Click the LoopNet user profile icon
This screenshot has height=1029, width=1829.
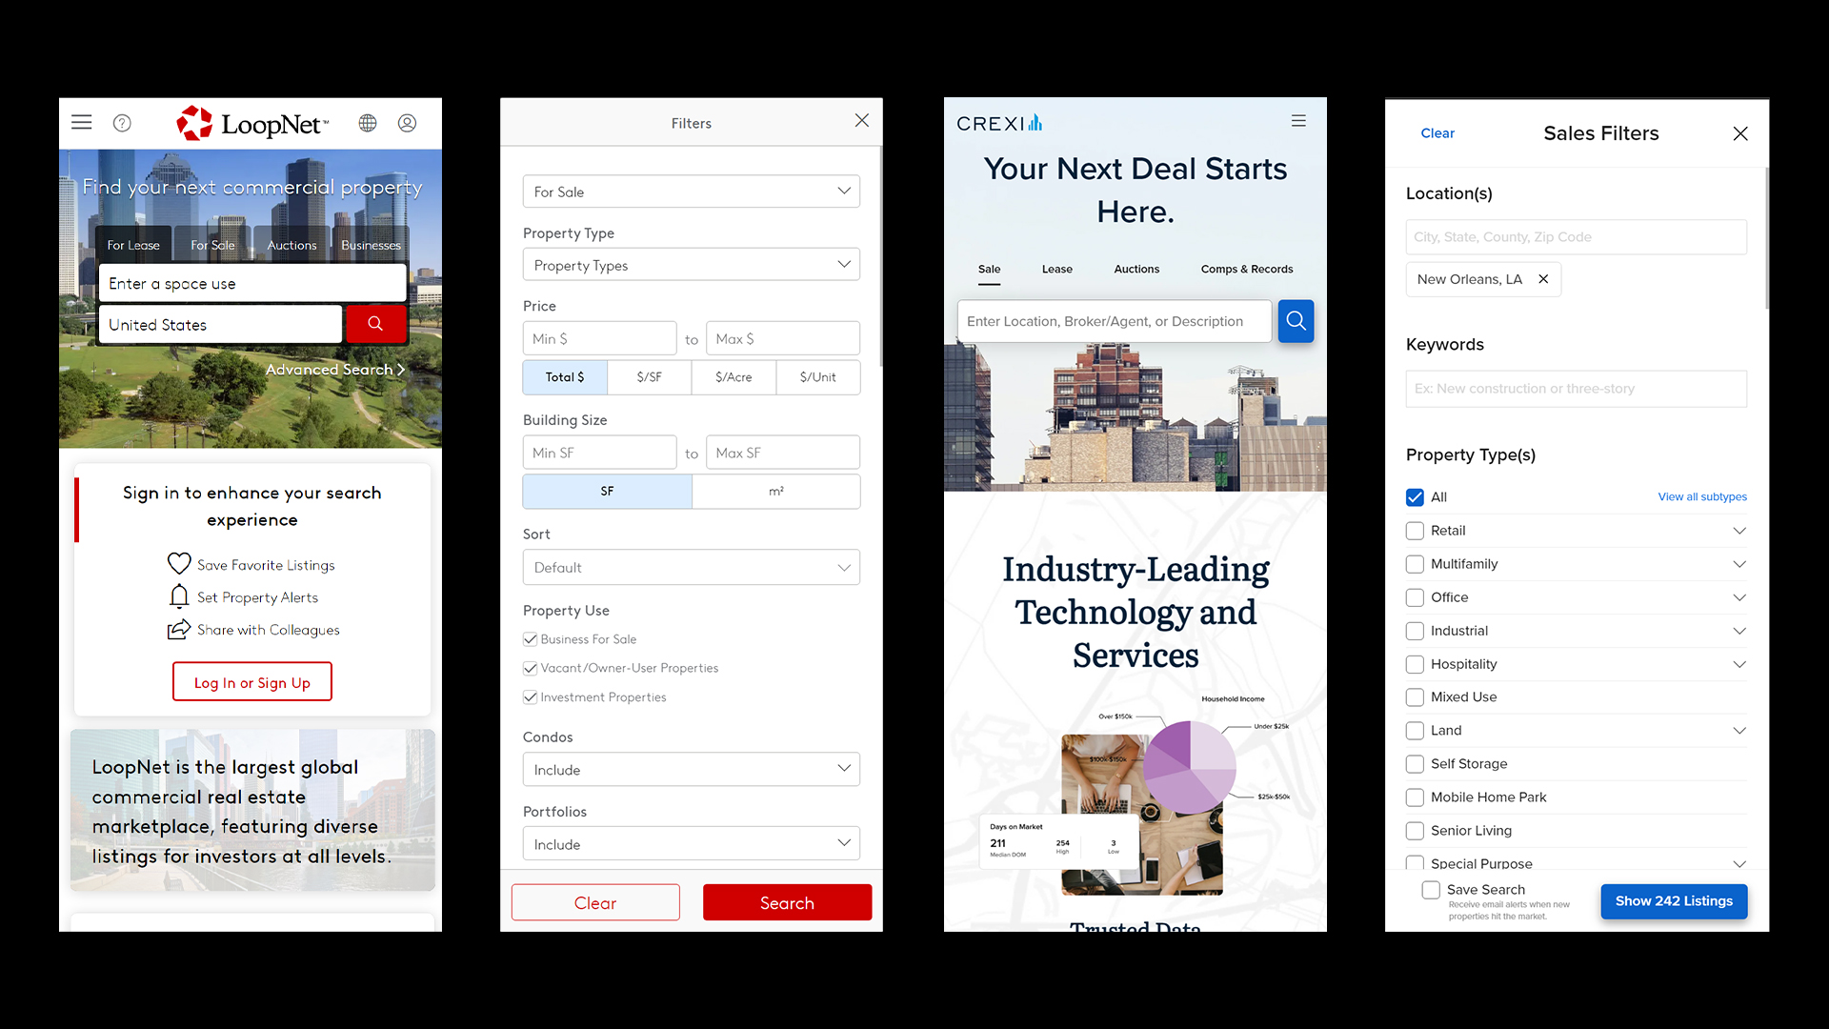409,122
